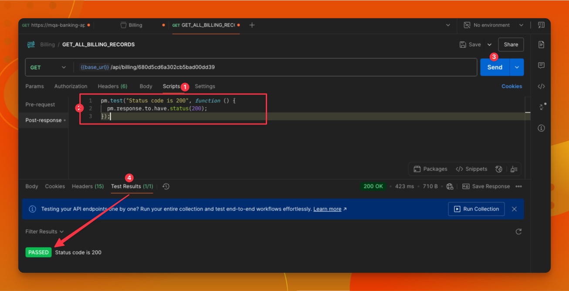Image resolution: width=569 pixels, height=291 pixels.
Task: Click the 200 OK status badge
Action: click(373, 186)
